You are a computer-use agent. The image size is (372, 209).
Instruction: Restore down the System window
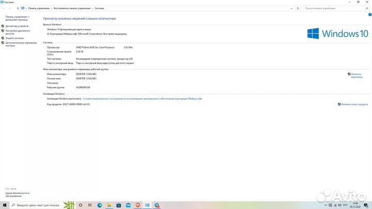pos(358,2)
